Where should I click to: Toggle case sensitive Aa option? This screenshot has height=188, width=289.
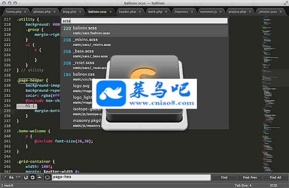tap(11, 178)
